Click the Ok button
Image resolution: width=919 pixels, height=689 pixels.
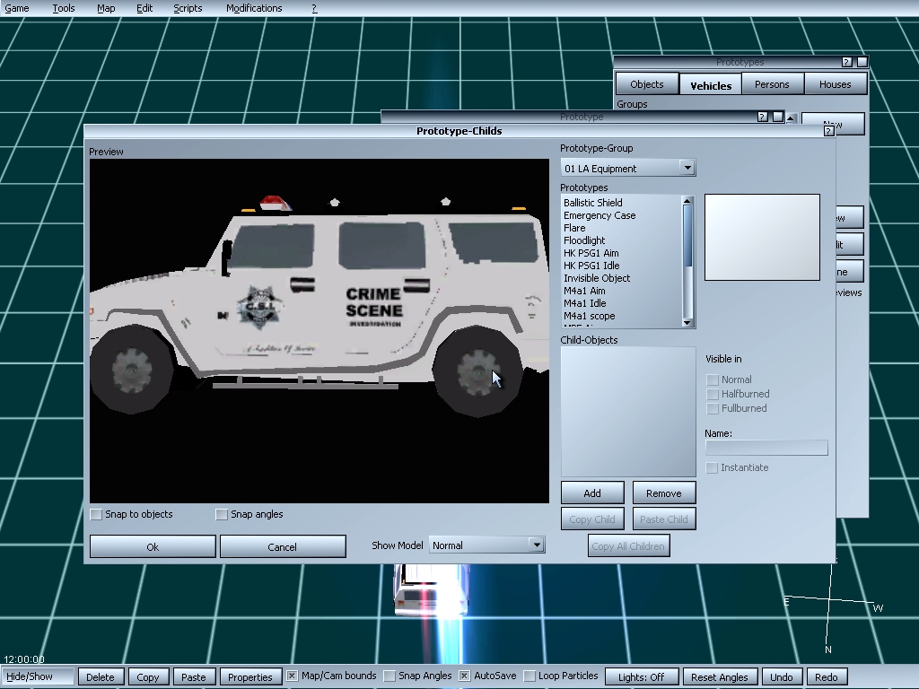153,546
